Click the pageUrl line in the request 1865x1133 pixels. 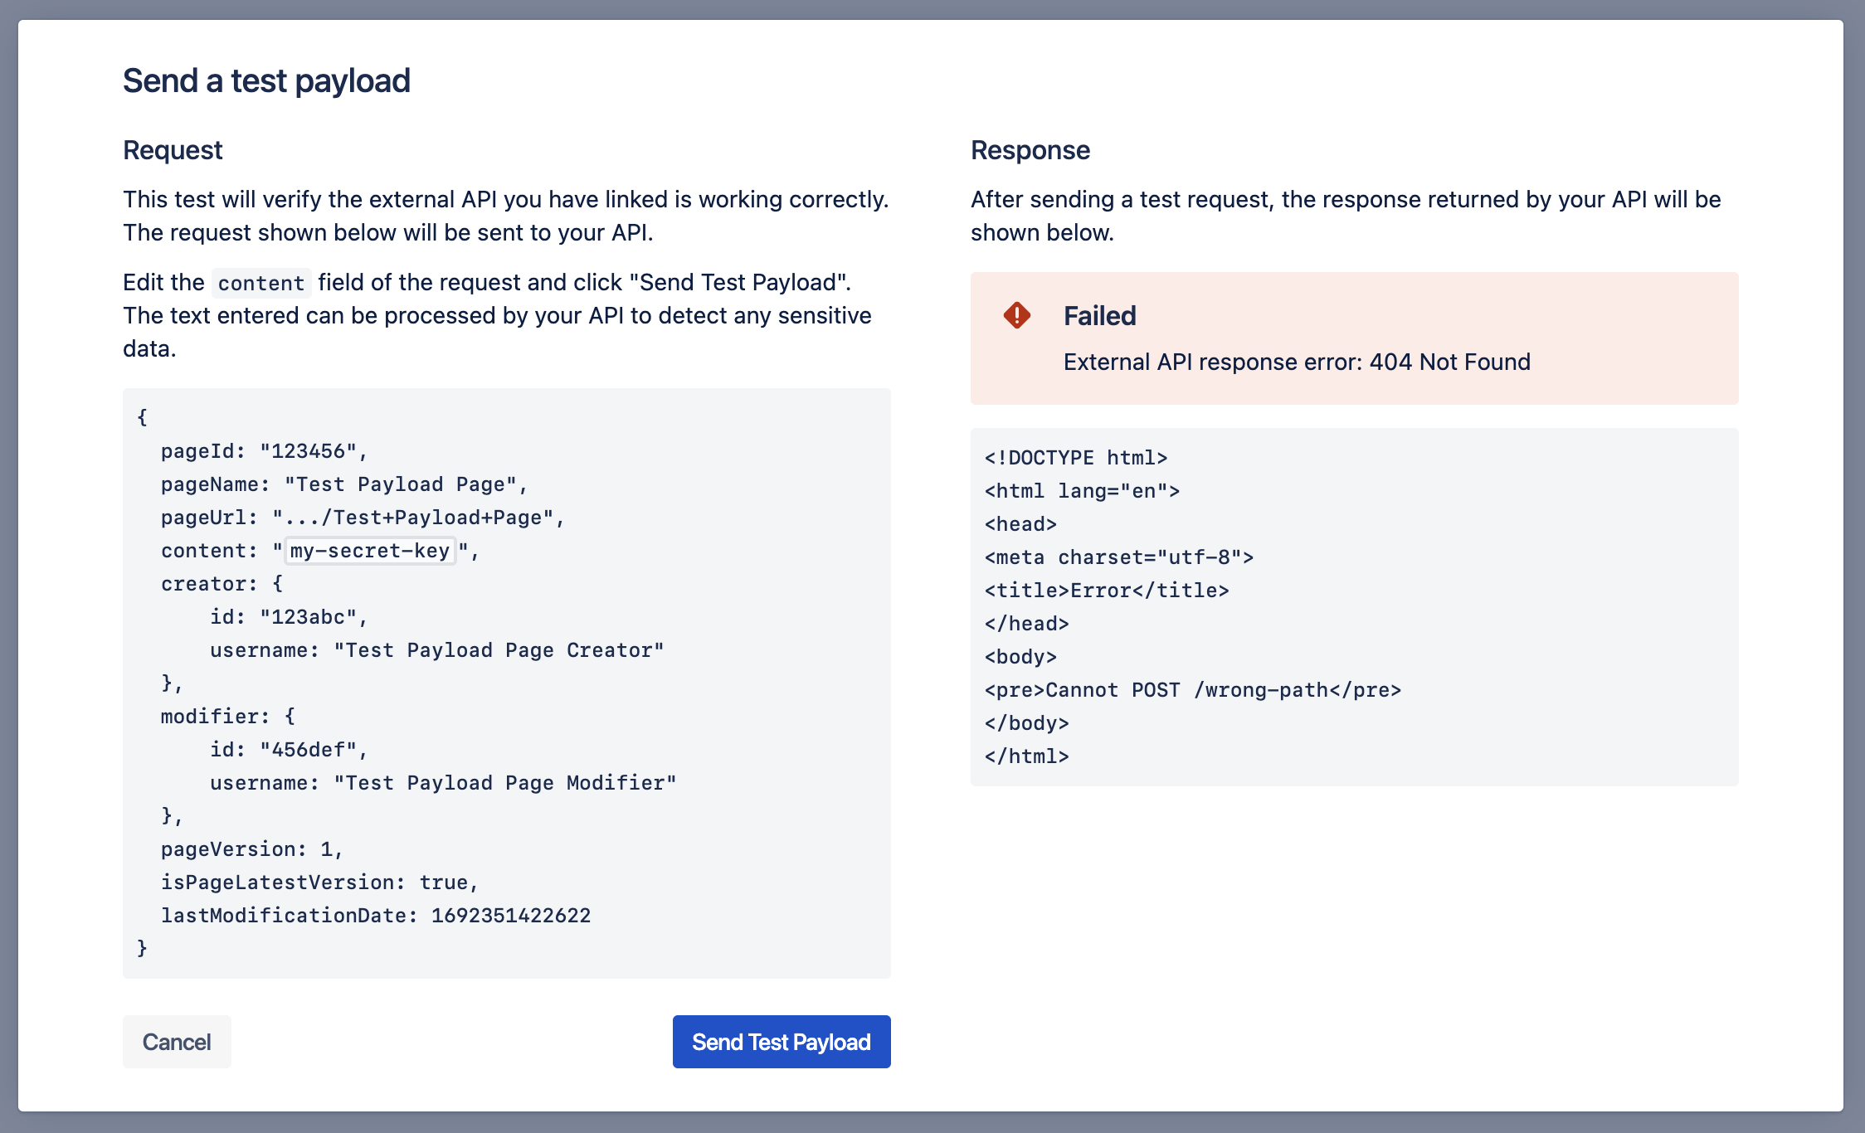click(363, 518)
